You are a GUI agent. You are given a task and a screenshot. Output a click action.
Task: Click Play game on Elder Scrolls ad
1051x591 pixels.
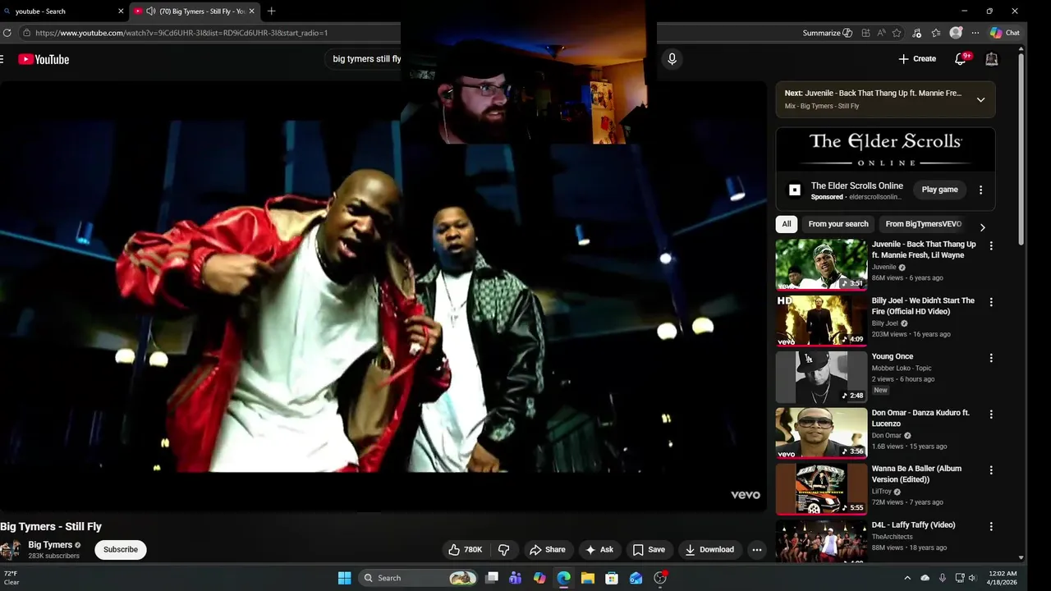(939, 190)
